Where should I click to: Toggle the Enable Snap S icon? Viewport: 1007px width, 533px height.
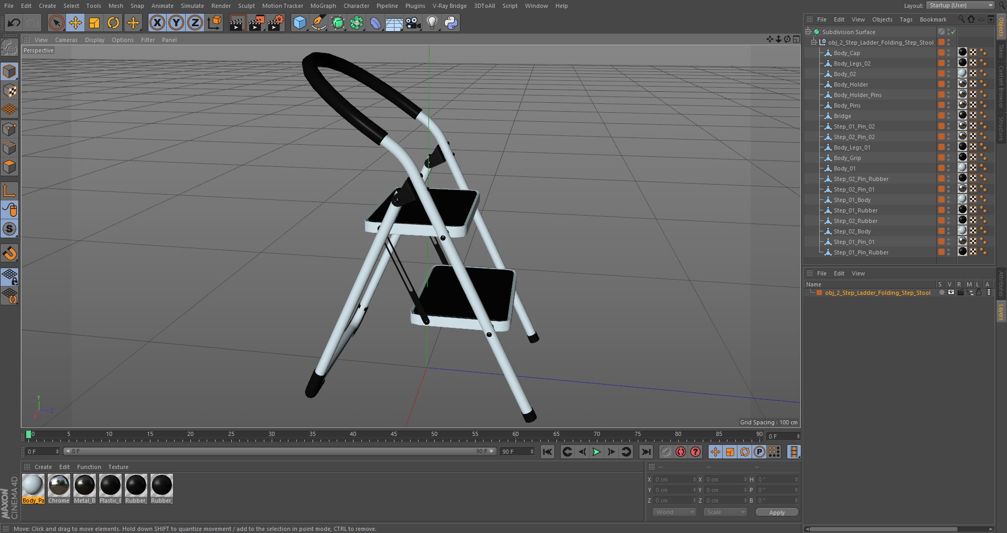point(9,229)
